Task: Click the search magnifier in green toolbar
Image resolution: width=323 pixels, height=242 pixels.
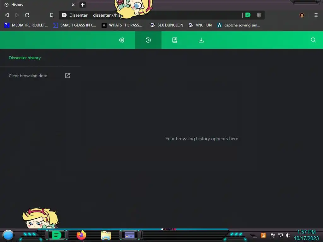Action: pos(313,40)
